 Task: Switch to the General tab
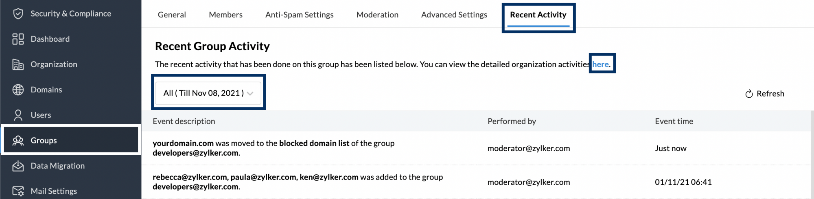coord(172,15)
